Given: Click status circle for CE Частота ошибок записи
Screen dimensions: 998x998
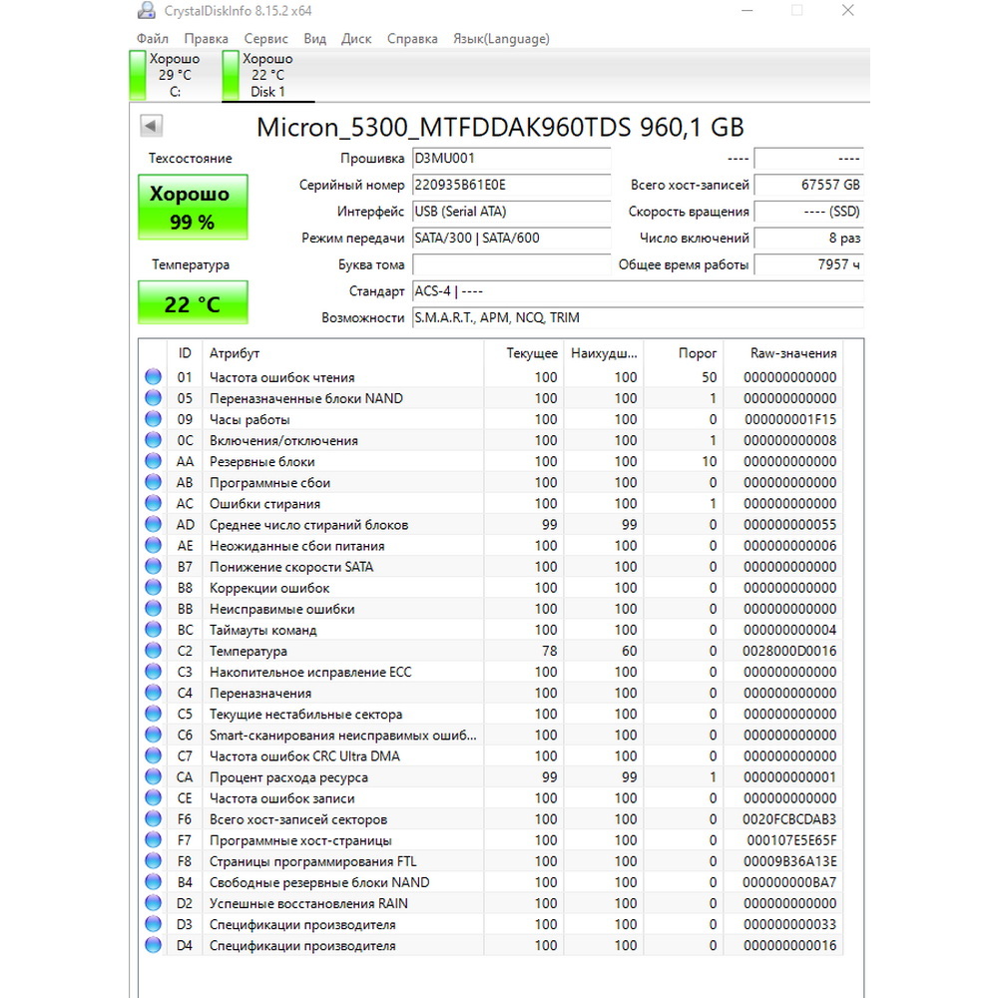Looking at the screenshot, I should 154,797.
